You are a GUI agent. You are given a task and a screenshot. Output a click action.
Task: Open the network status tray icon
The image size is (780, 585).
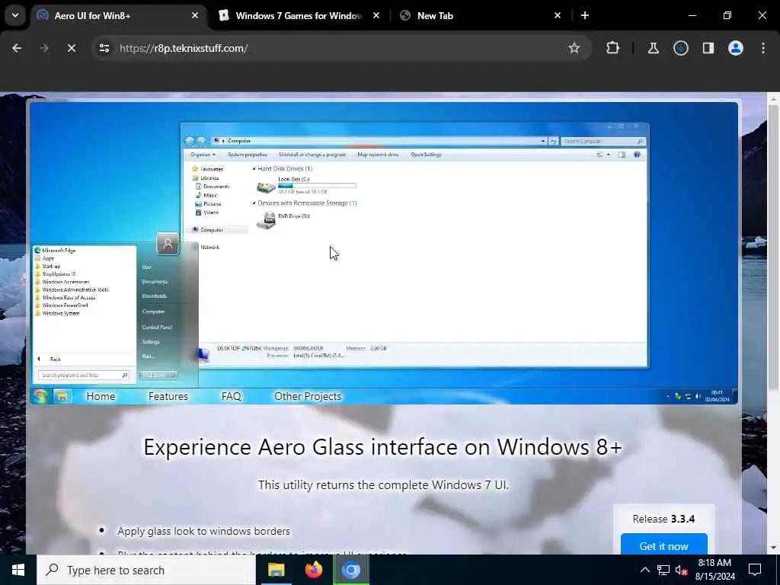(663, 570)
